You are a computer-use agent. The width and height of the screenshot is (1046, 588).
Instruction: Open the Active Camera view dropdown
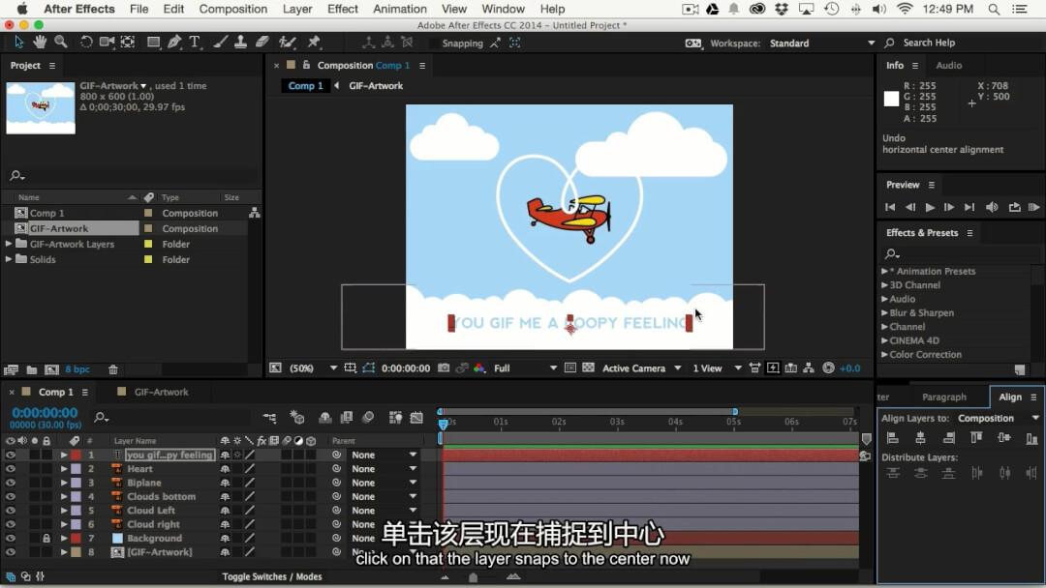(x=642, y=368)
